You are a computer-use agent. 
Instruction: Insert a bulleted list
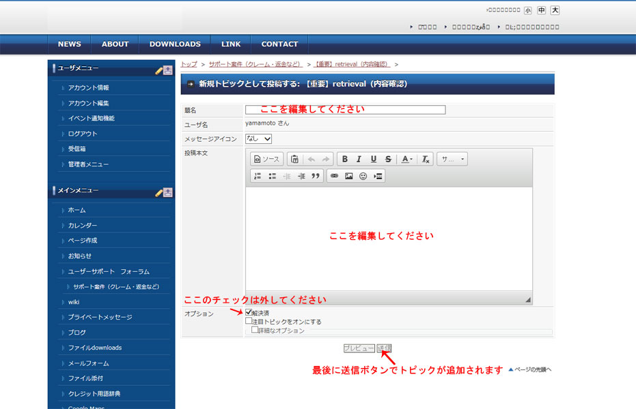click(272, 176)
